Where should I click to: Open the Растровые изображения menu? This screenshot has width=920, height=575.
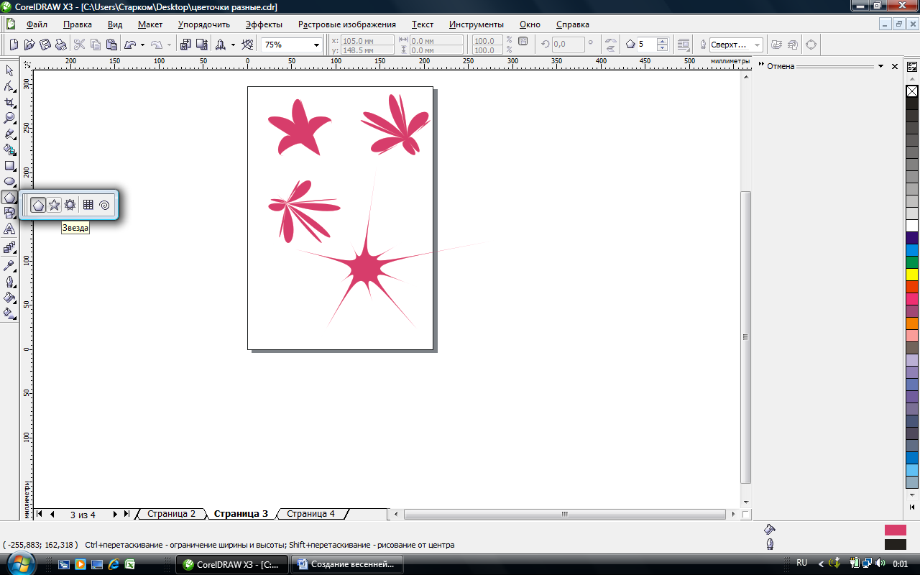(x=347, y=24)
